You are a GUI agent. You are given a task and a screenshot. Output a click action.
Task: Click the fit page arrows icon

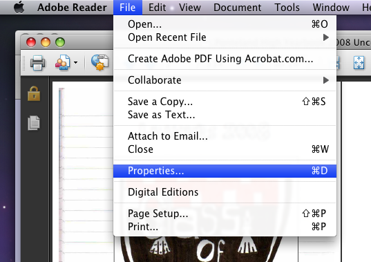click(359, 63)
